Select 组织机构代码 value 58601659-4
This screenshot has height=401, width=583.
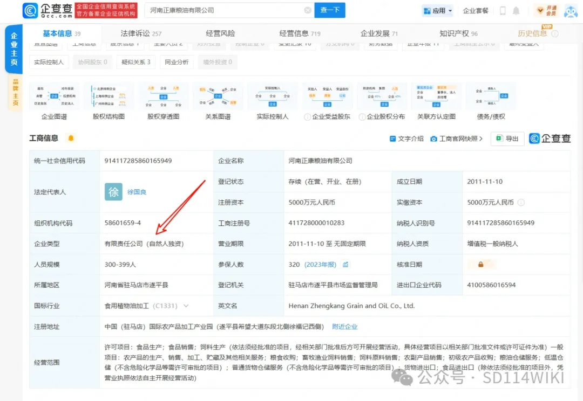[123, 223]
